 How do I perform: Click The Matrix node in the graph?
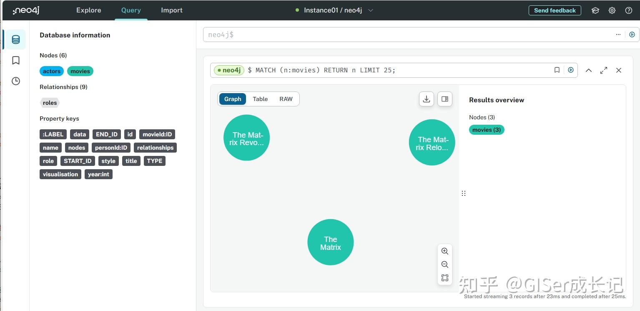tap(330, 242)
